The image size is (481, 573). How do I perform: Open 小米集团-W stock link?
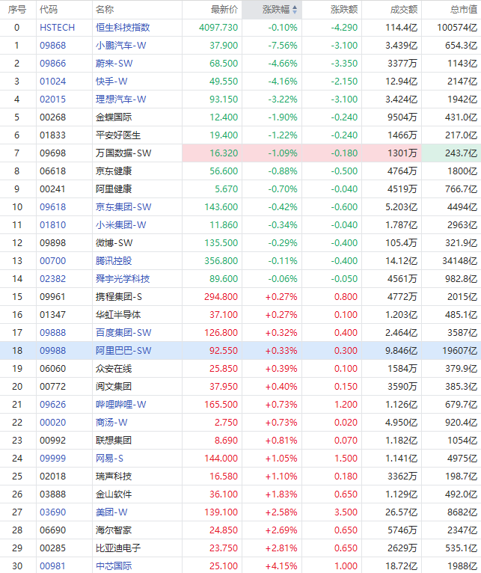click(120, 224)
